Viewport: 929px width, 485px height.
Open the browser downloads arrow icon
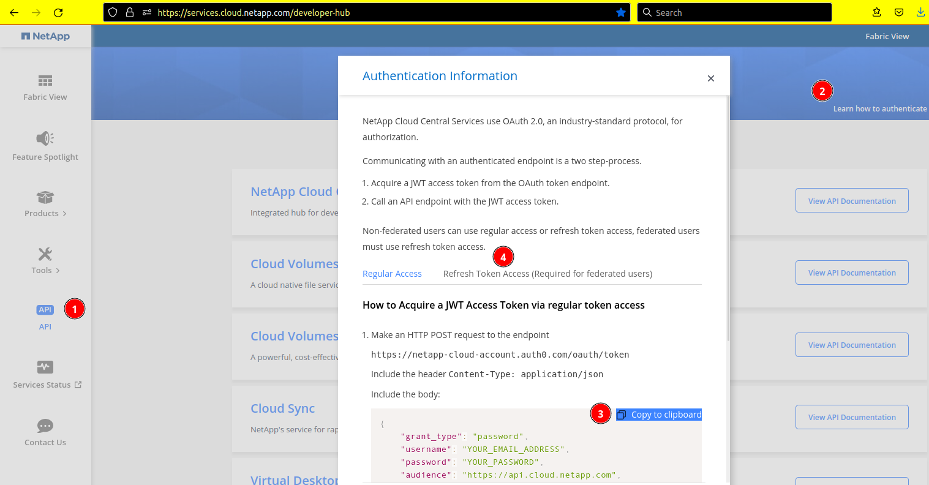click(920, 12)
